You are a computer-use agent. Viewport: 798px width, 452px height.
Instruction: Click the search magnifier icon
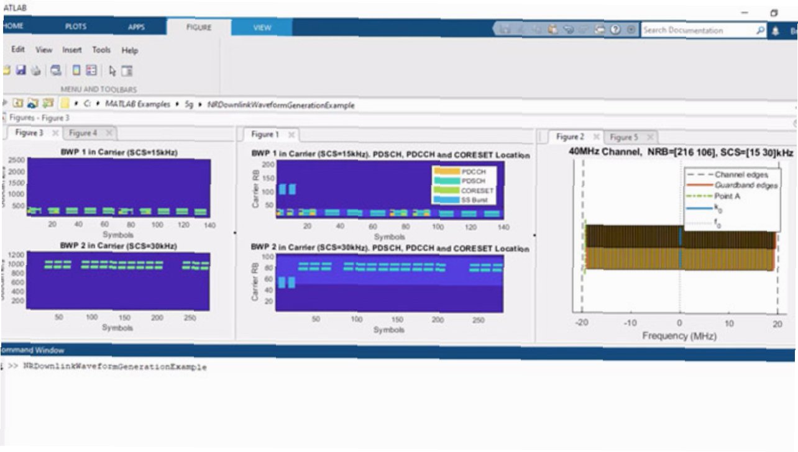tap(760, 29)
